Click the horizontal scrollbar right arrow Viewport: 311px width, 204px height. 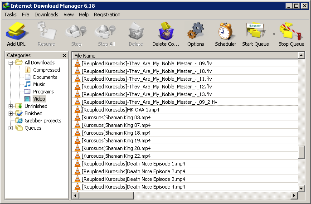click(294, 196)
